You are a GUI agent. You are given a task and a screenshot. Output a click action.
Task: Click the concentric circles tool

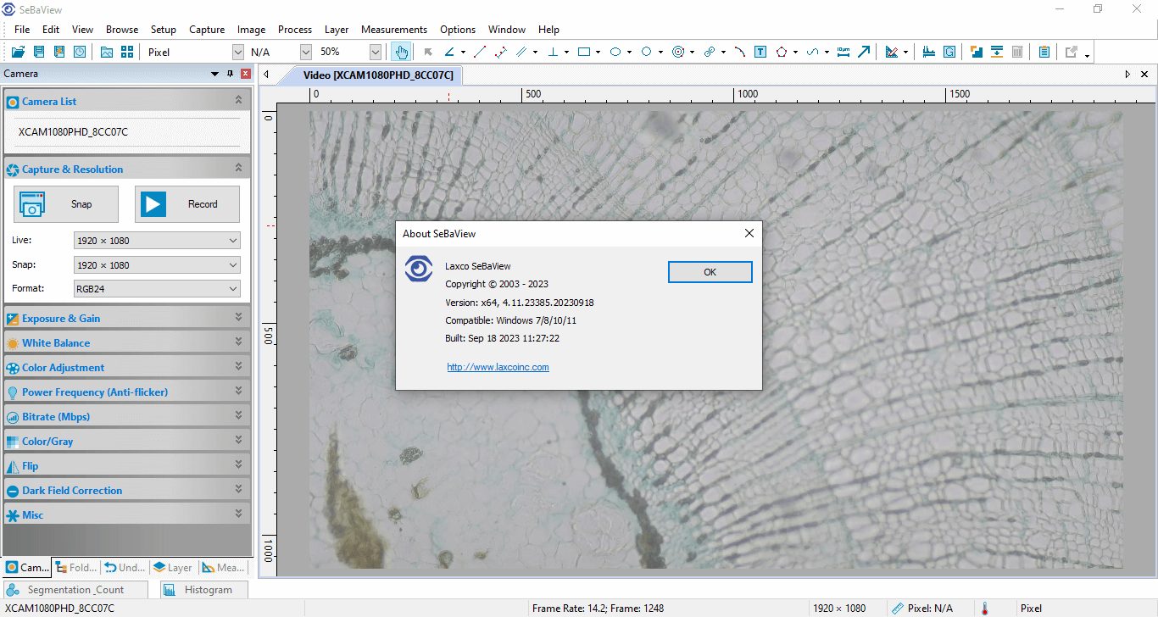[678, 52]
